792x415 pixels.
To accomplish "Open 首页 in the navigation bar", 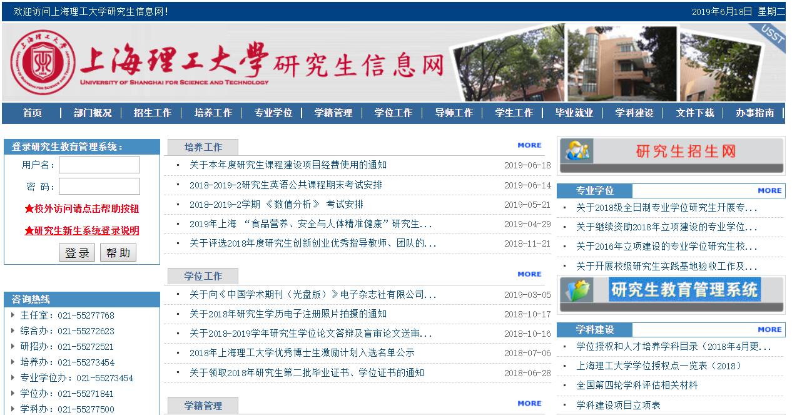I will pos(33,113).
